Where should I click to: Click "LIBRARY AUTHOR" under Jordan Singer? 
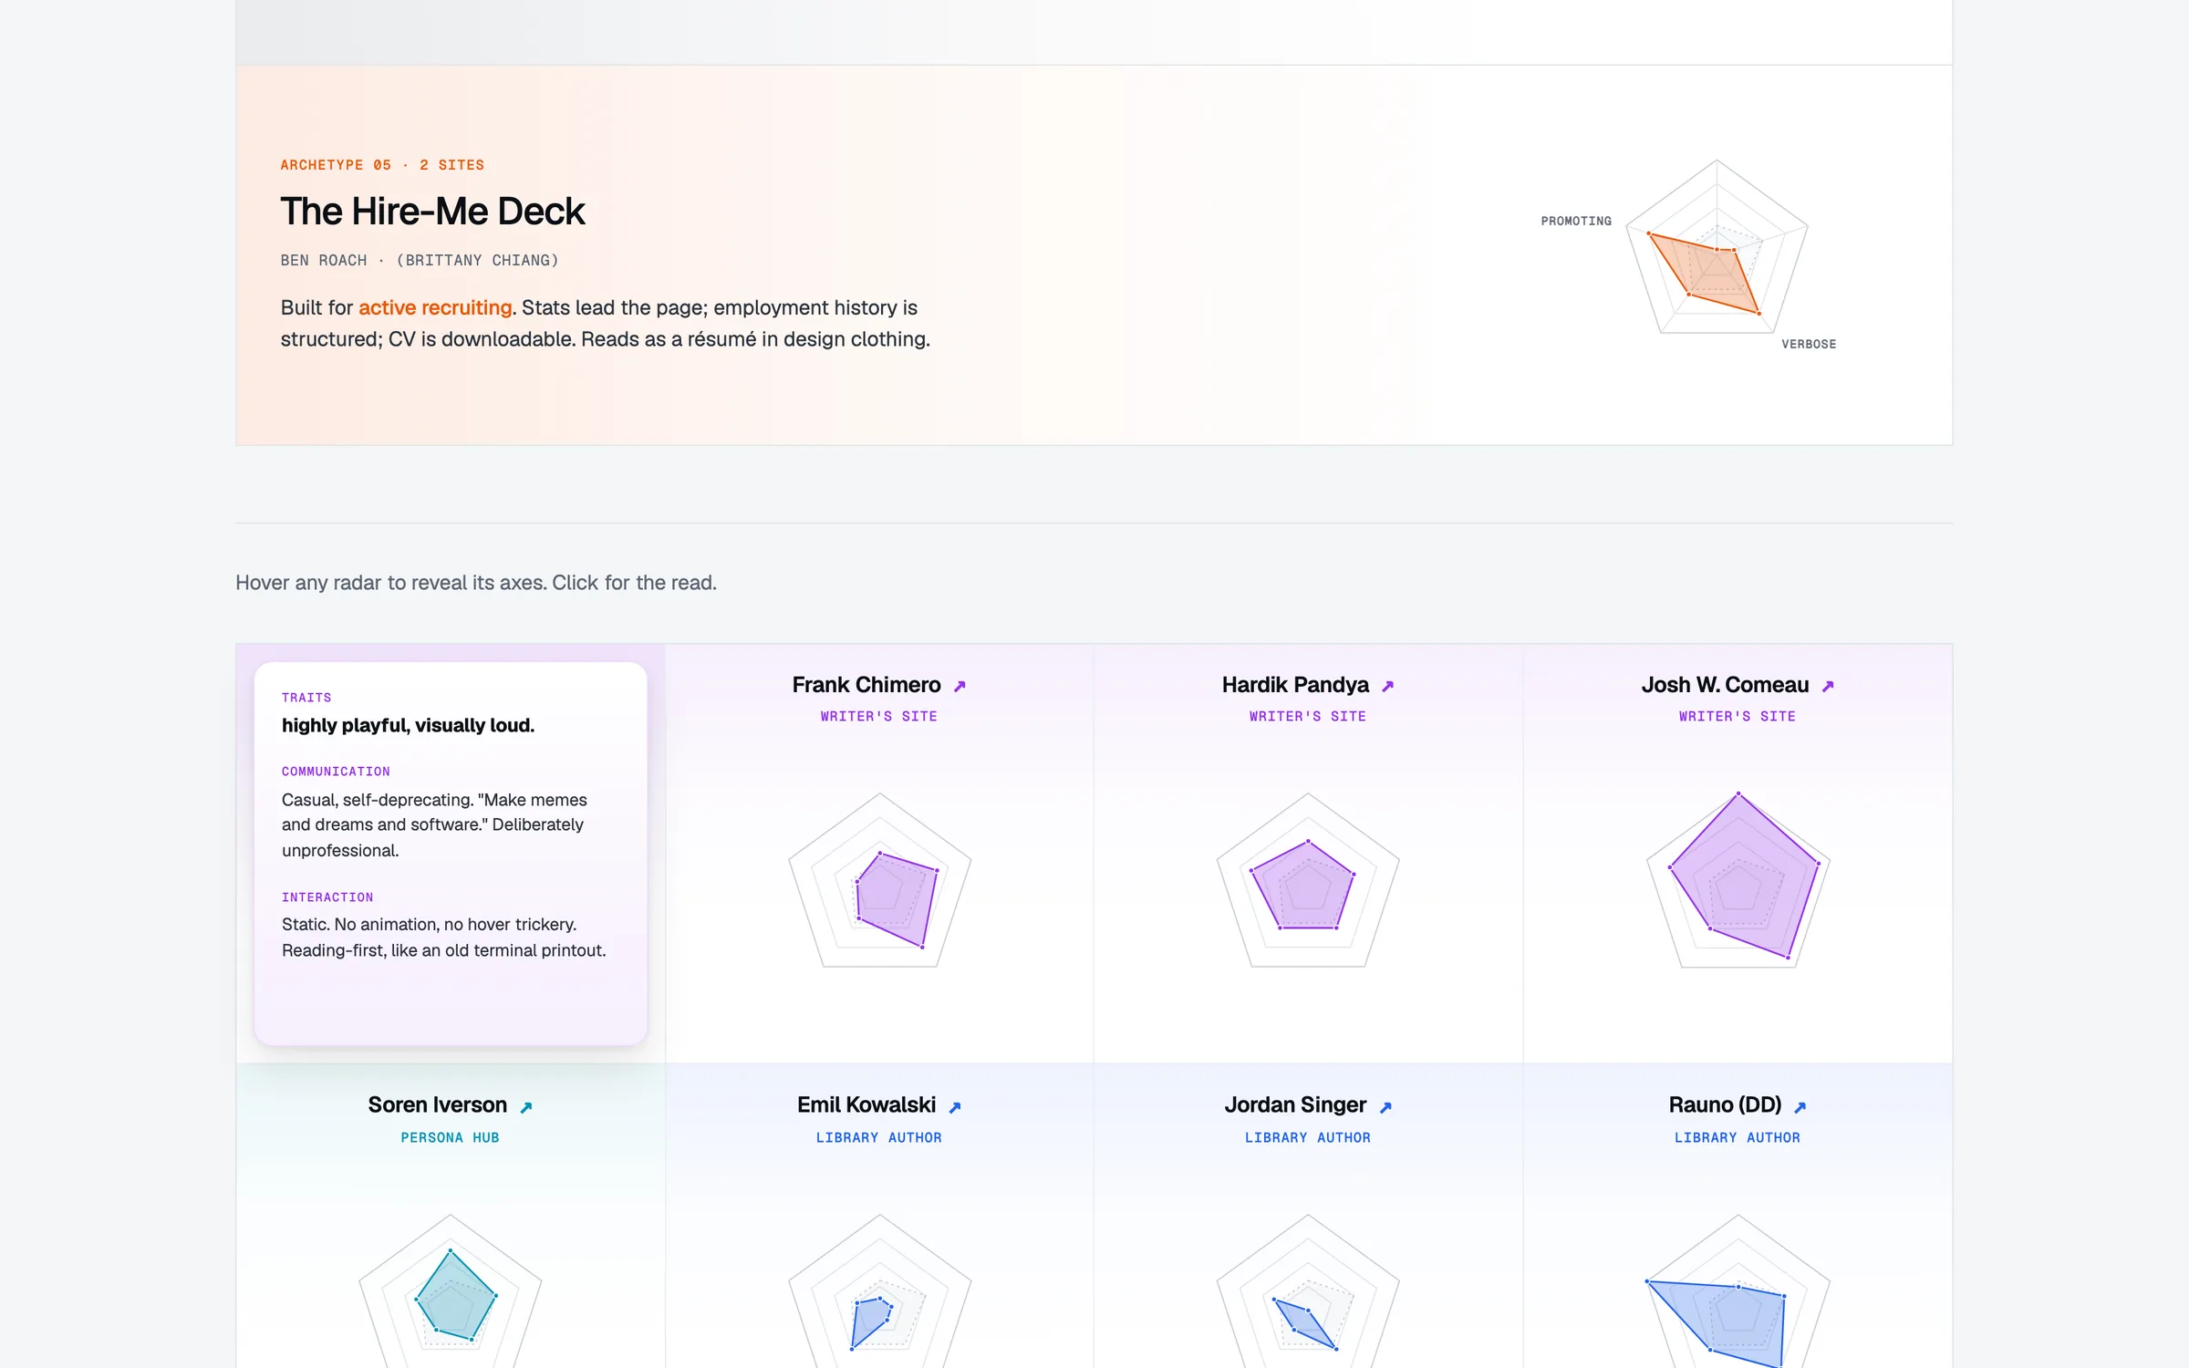[x=1308, y=1138]
